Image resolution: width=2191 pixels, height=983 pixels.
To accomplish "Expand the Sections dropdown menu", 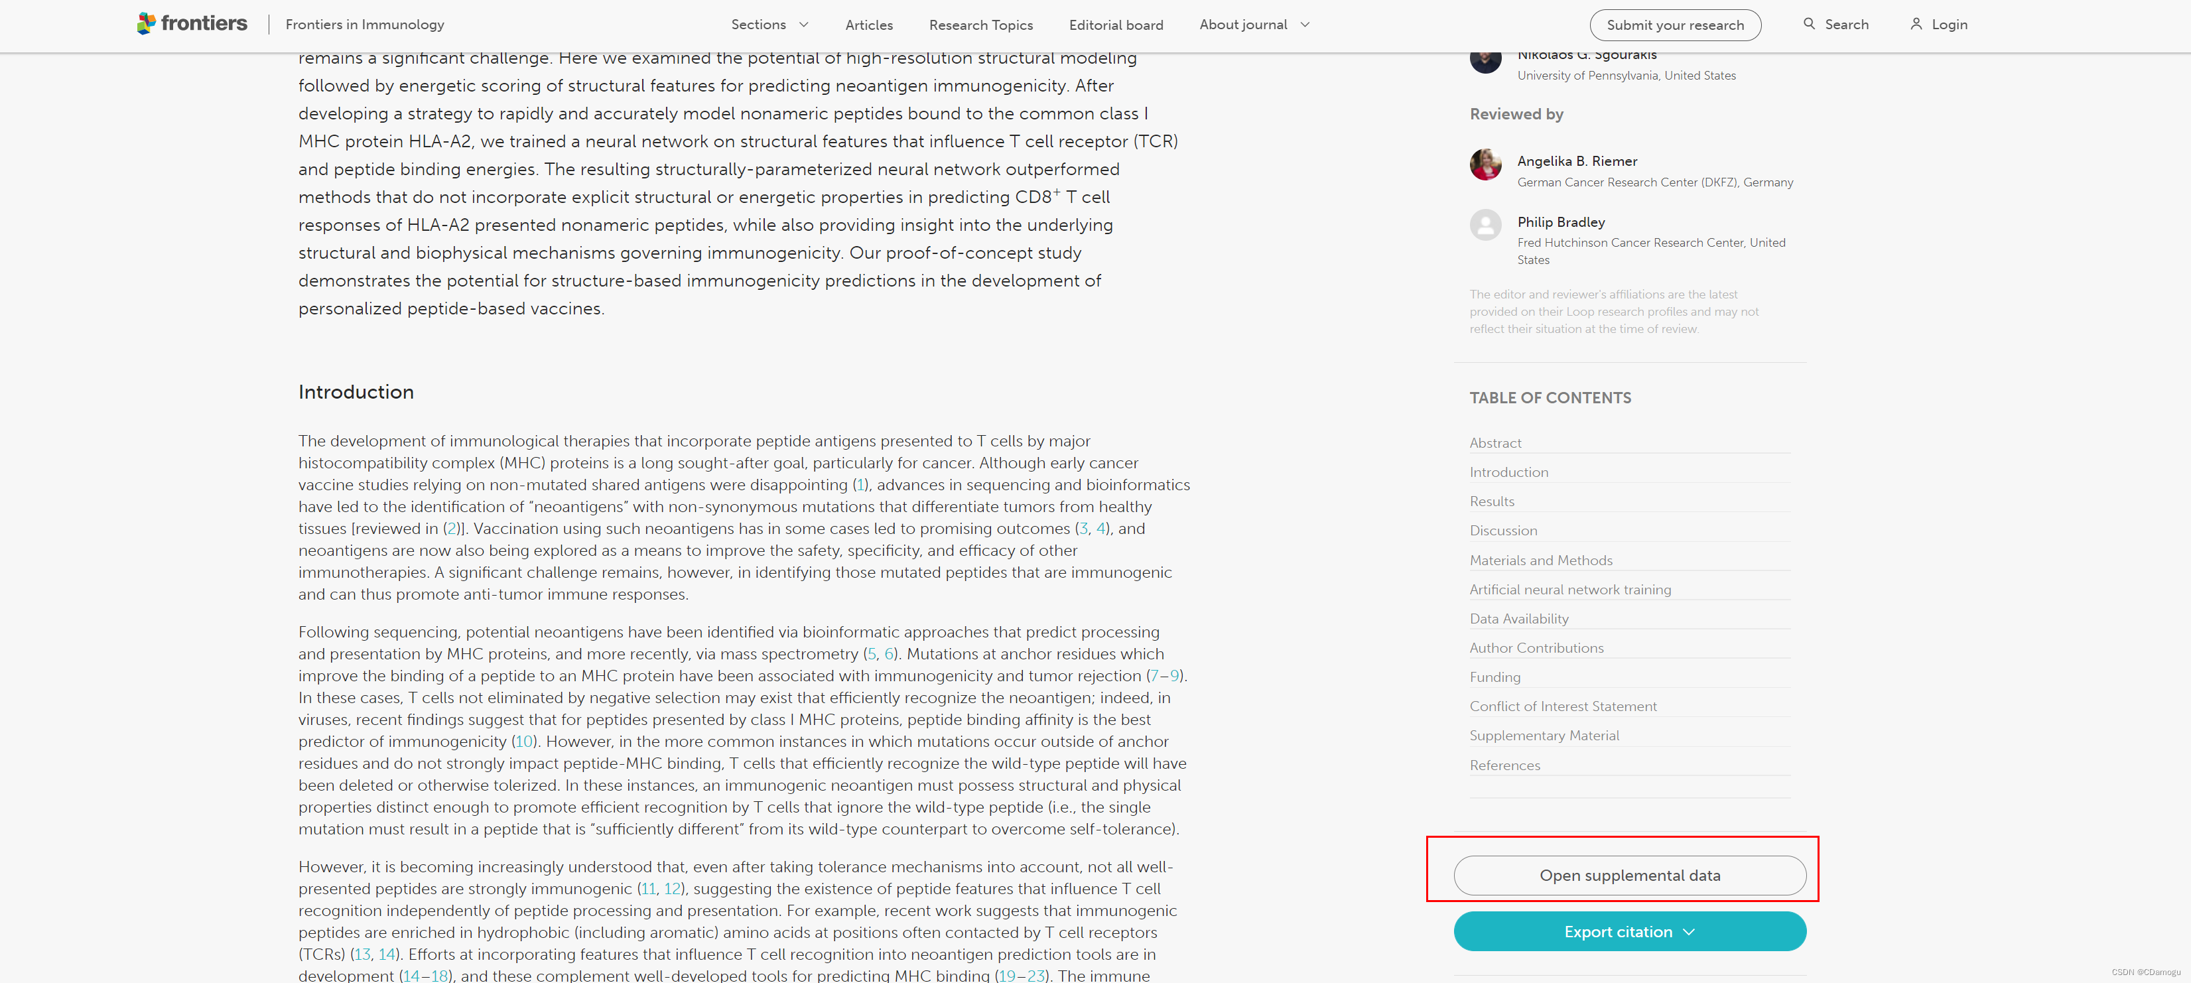I will coord(767,24).
